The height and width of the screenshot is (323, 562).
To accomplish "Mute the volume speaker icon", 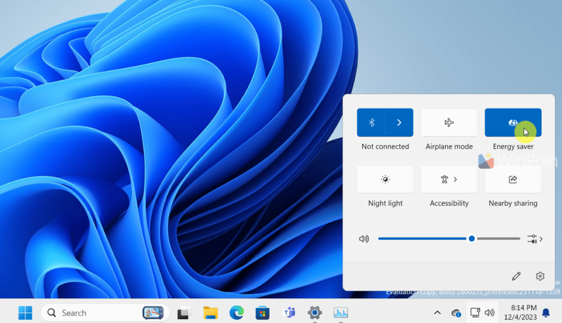I will [x=364, y=239].
